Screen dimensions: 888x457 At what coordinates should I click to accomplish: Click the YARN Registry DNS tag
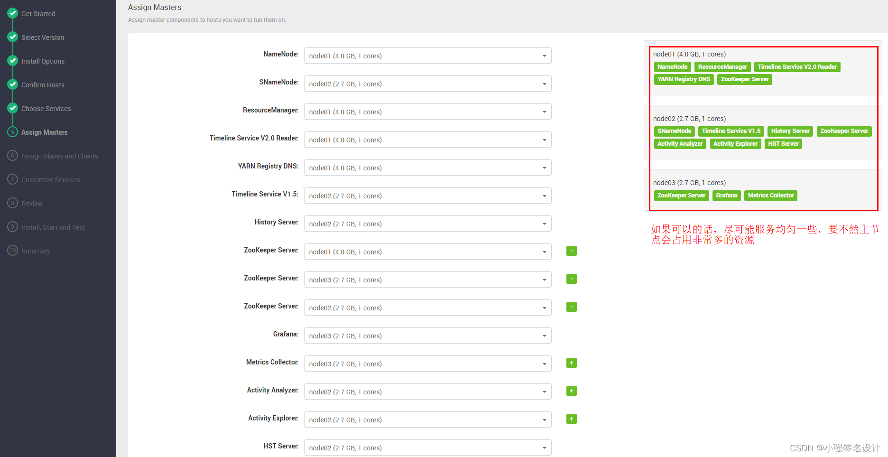[x=684, y=79]
